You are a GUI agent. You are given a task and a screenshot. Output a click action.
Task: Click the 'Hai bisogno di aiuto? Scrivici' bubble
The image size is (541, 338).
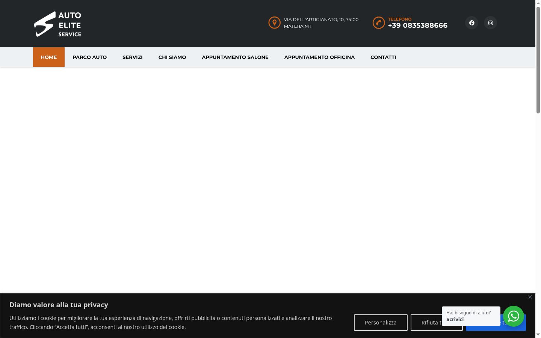(x=471, y=316)
